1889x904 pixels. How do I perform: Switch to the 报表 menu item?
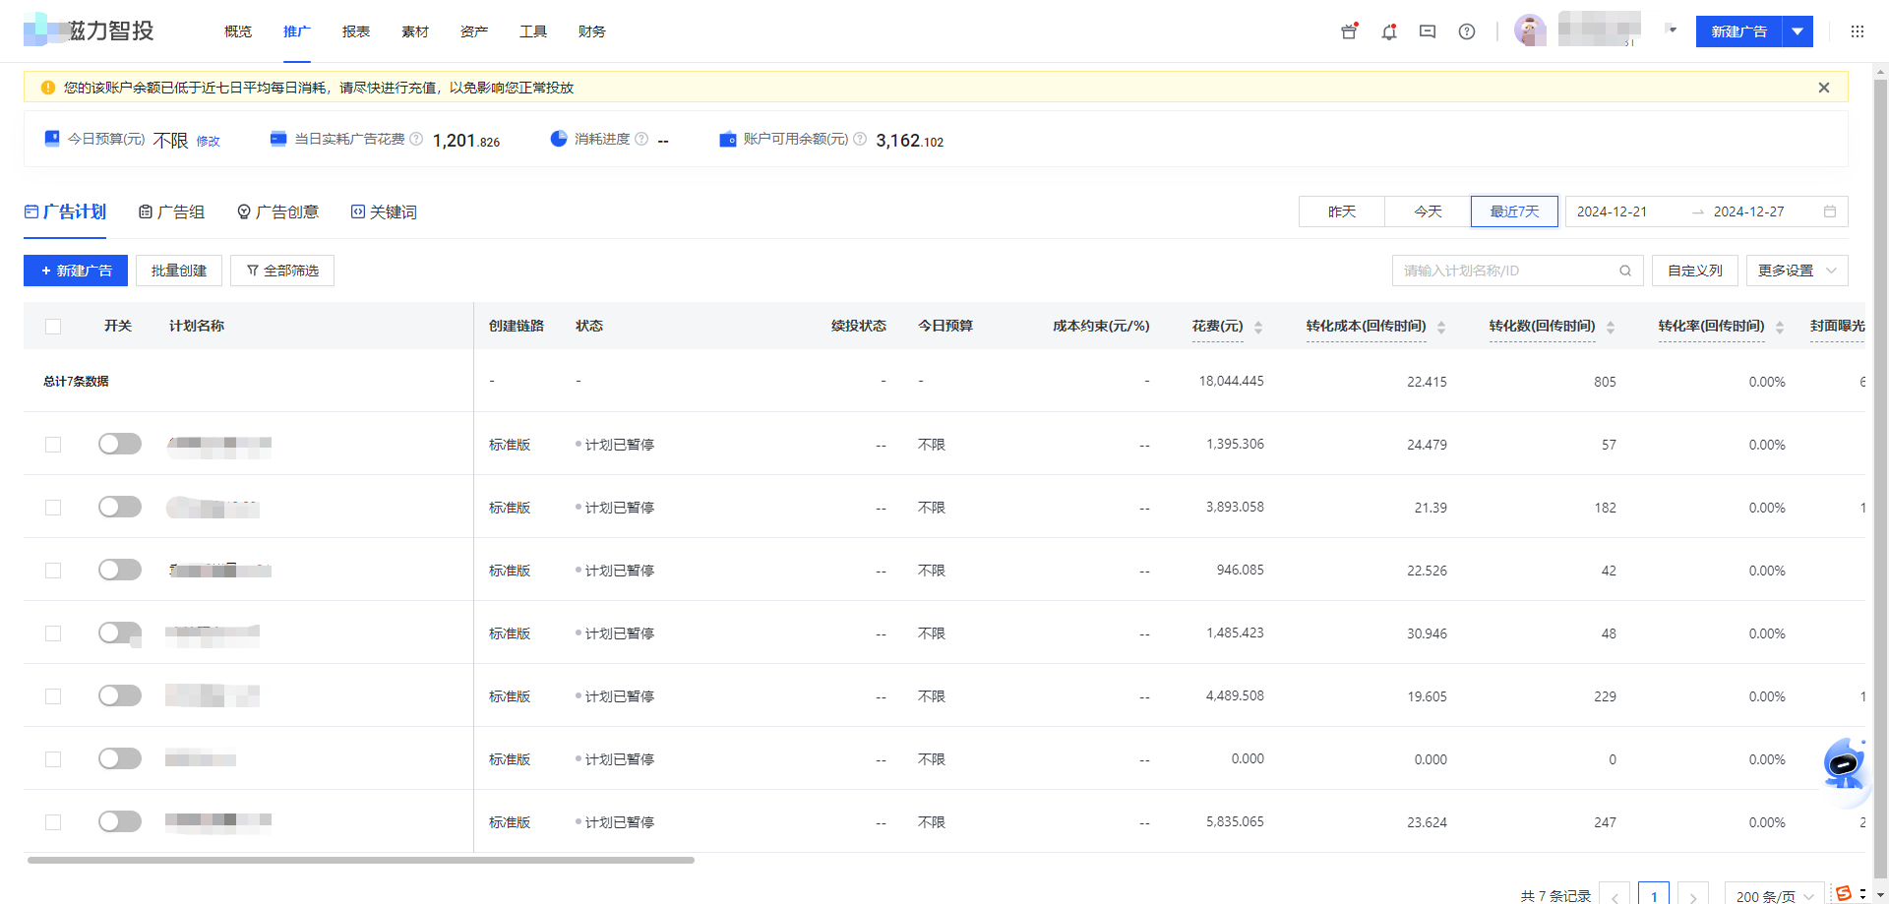[x=355, y=30]
